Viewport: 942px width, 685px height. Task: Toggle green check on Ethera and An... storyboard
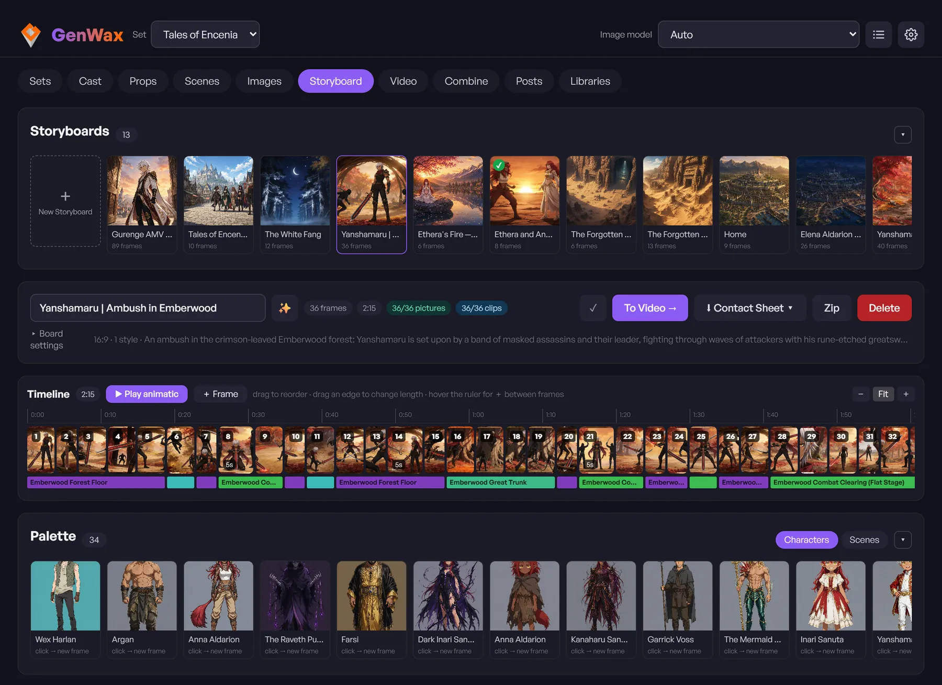point(499,165)
